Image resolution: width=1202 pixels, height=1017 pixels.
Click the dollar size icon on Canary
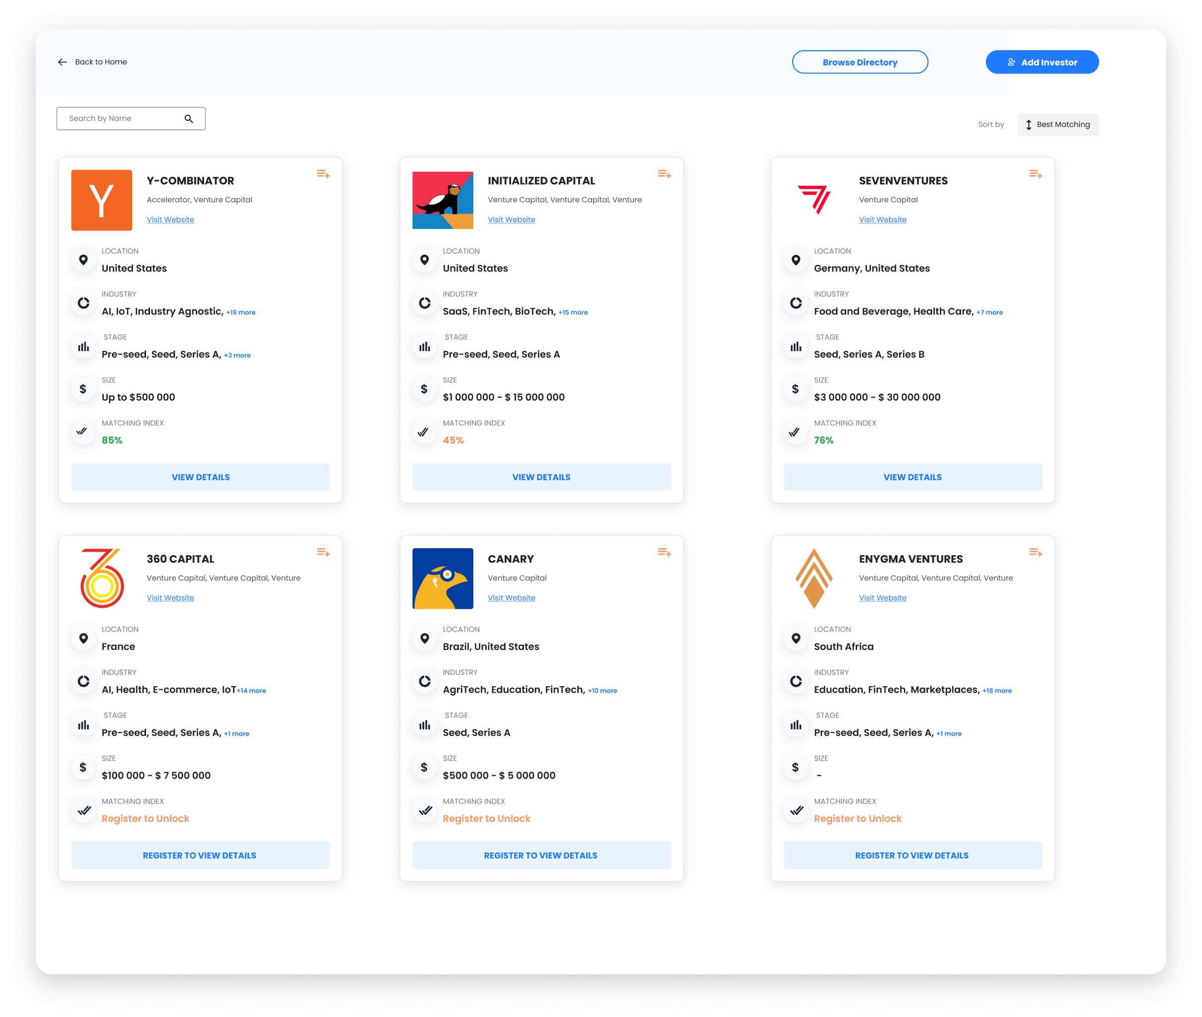point(425,767)
